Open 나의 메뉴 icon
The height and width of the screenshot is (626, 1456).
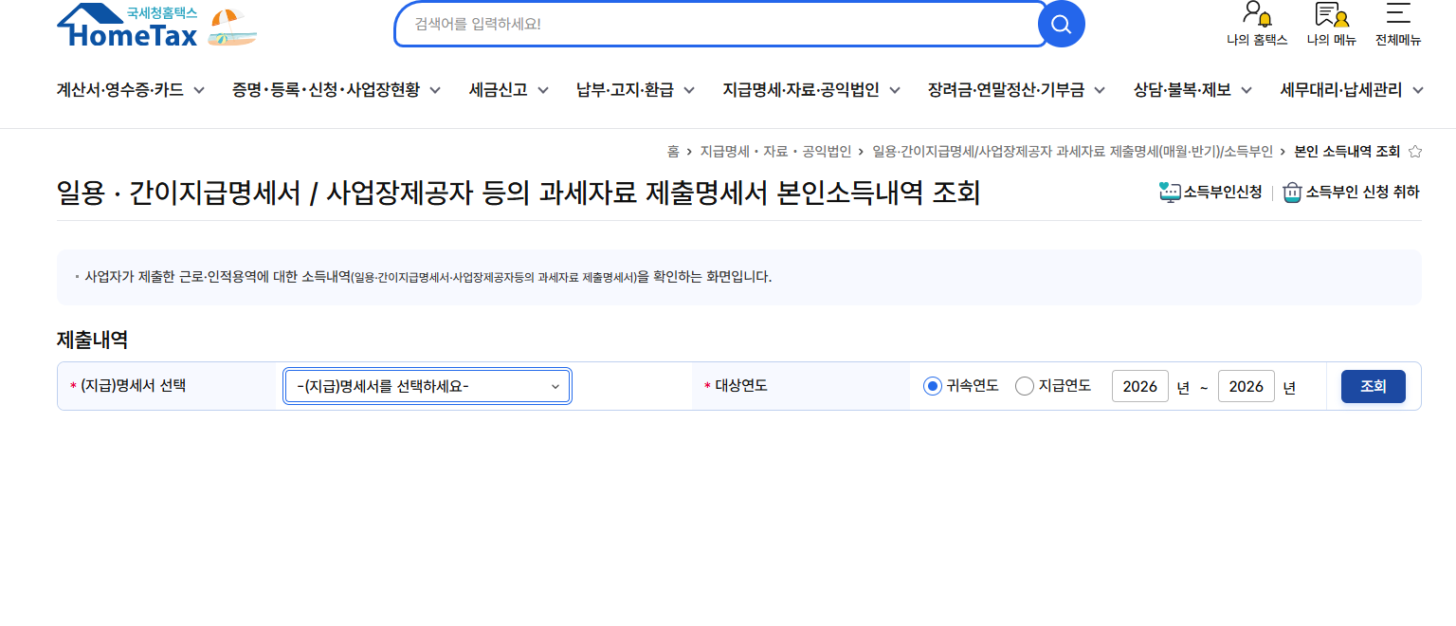(1331, 13)
